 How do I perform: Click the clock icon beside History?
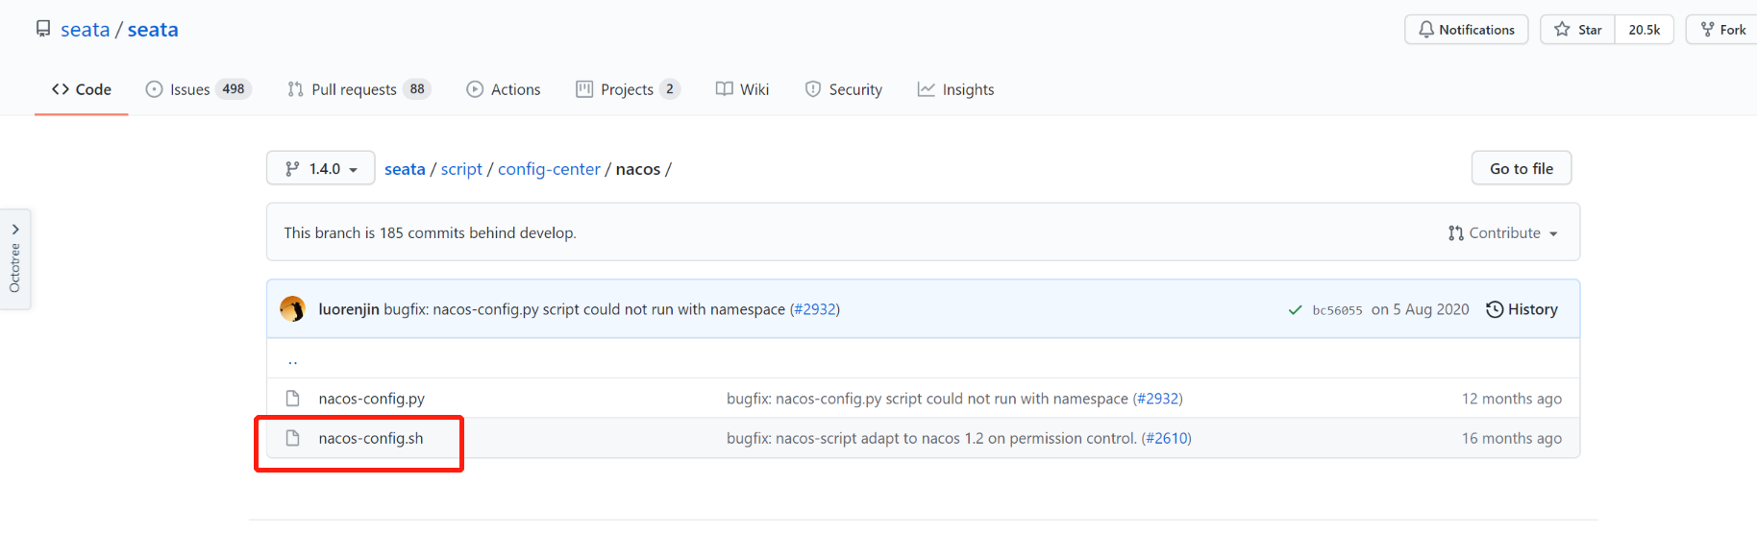pos(1495,309)
